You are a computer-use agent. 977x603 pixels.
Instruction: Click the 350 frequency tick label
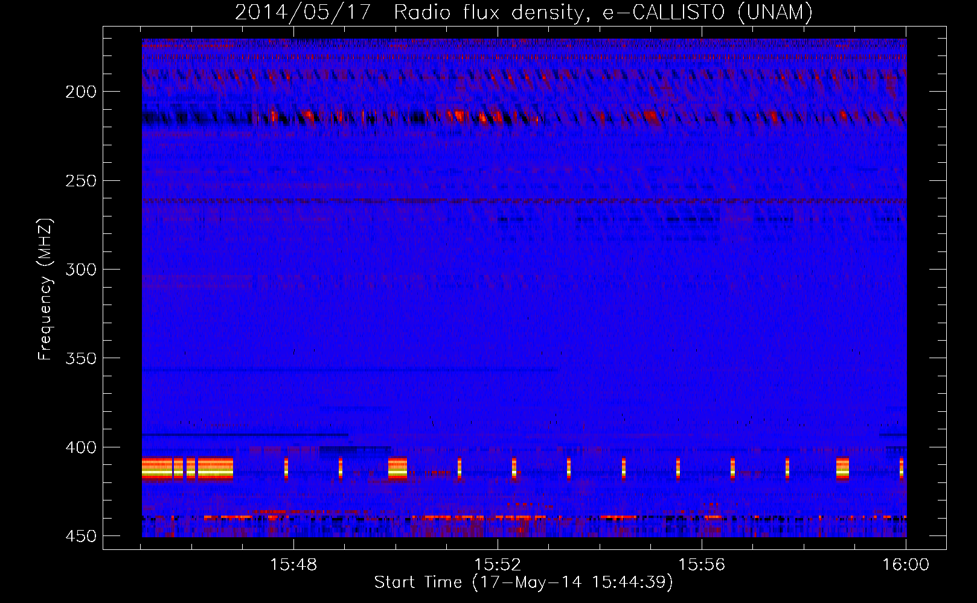pos(81,358)
